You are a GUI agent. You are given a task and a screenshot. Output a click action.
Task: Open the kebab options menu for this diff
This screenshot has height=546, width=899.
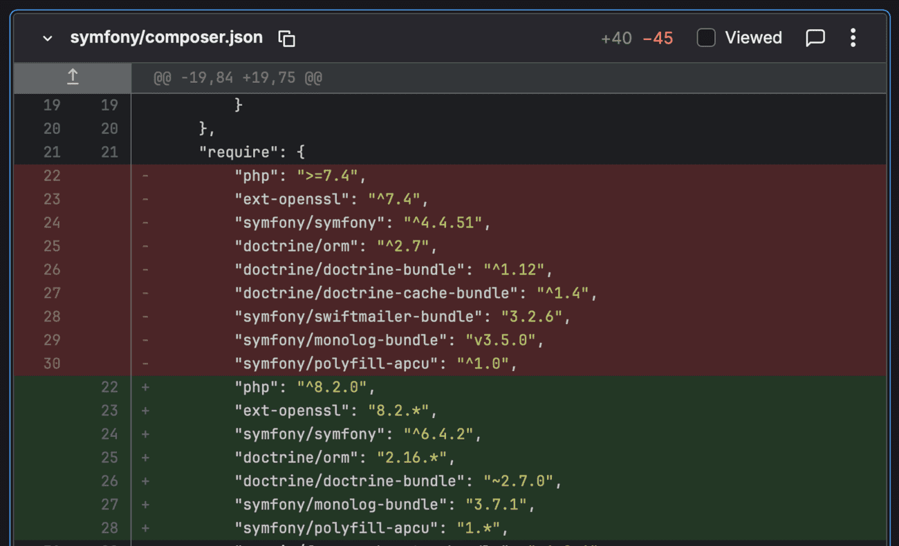(x=853, y=38)
